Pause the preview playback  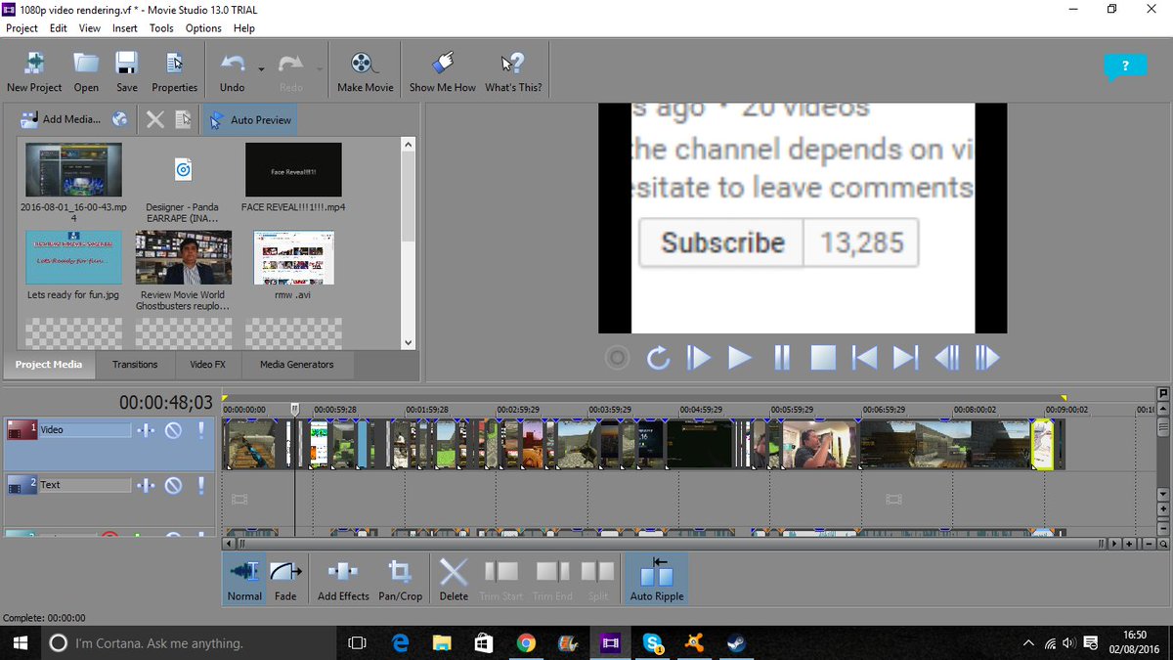(x=782, y=358)
